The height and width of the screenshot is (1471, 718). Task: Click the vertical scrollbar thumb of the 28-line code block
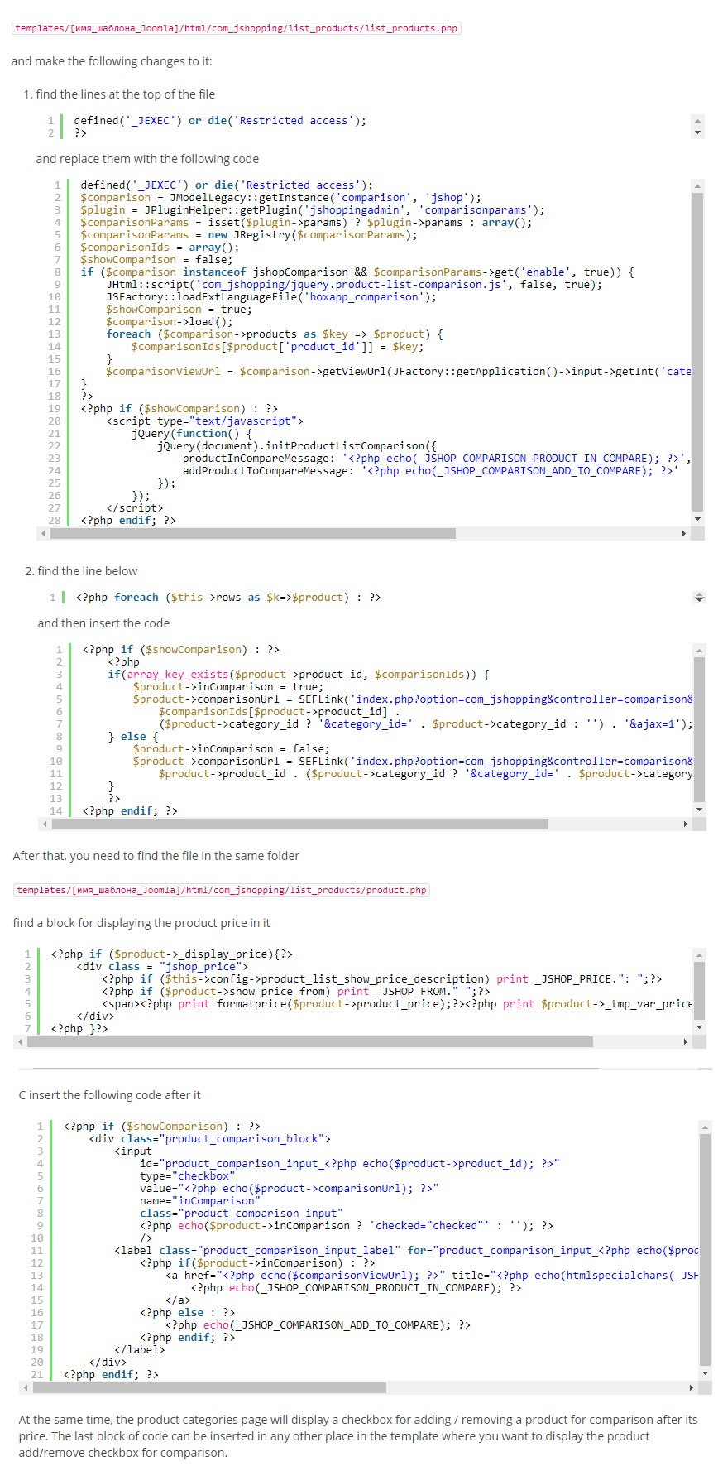(697, 352)
